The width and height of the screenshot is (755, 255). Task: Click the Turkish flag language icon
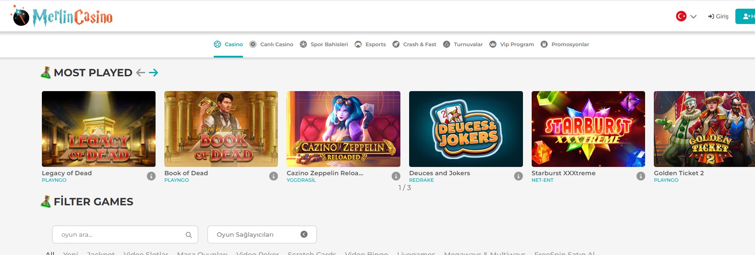click(681, 16)
